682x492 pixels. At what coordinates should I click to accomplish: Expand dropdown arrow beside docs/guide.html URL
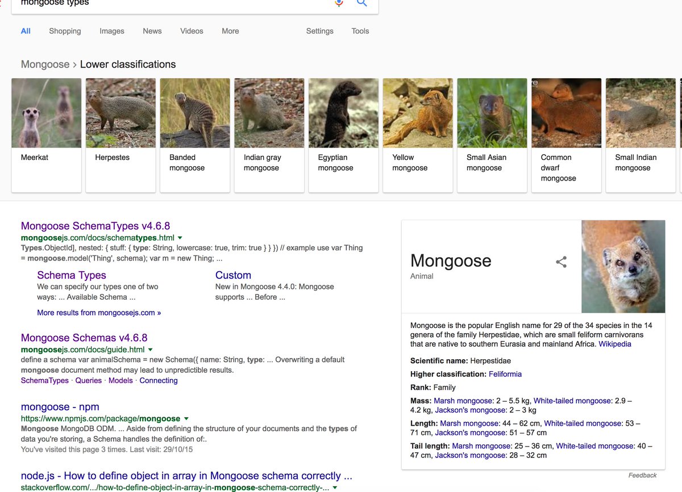(x=150, y=350)
